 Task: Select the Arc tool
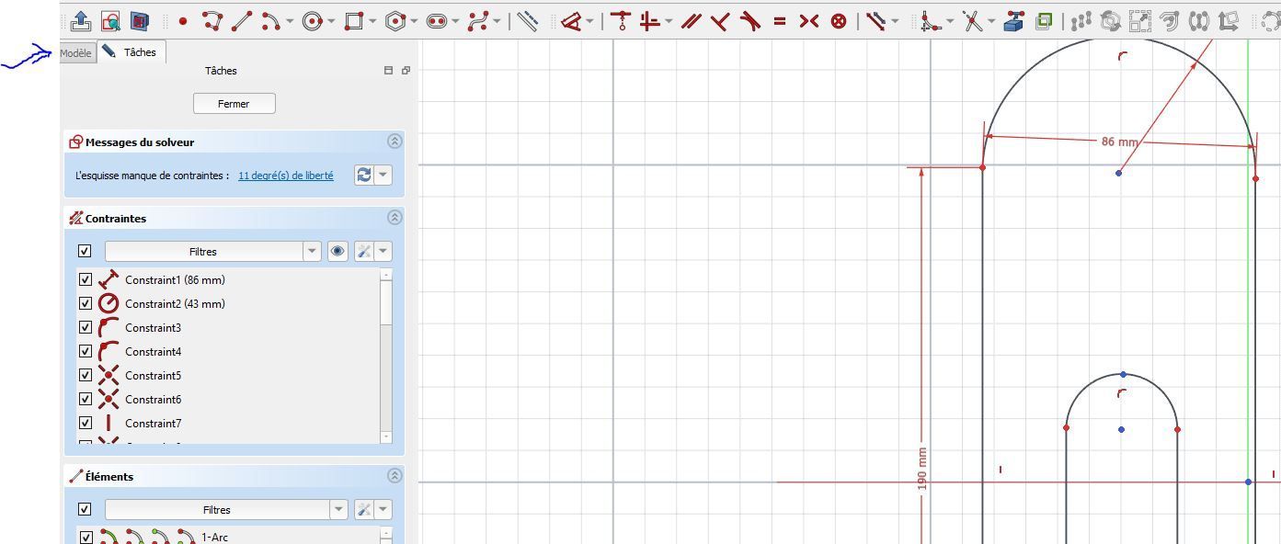pyautogui.click(x=270, y=20)
